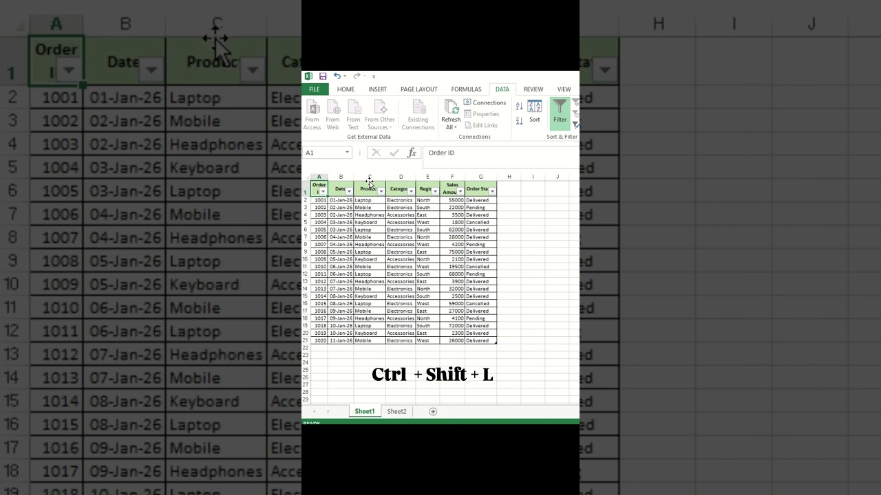Screen dimensions: 881x495
Task: Click region West for order 1020
Action: coord(427,340)
